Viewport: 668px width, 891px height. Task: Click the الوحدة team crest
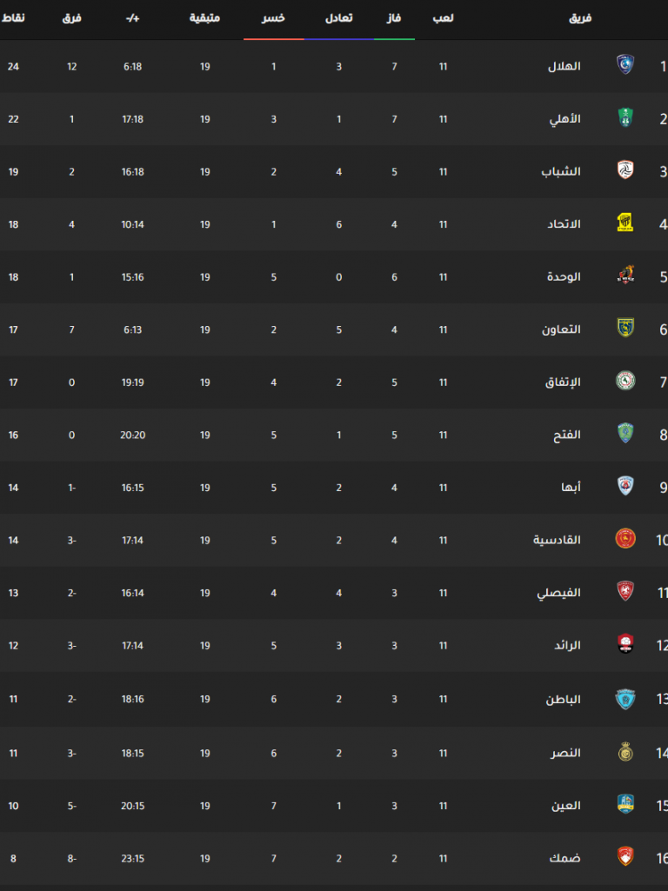pyautogui.click(x=625, y=276)
